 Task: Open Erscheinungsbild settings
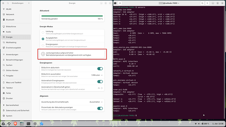(x=16, y=48)
